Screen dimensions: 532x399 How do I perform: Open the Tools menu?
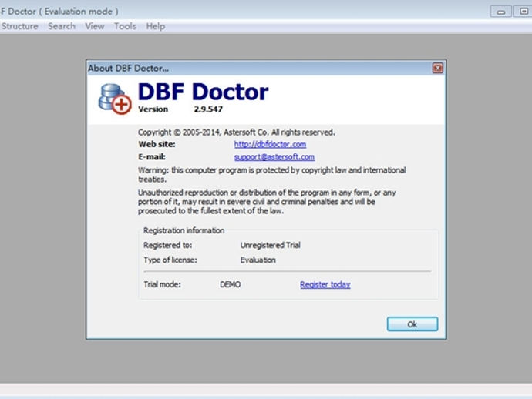[x=125, y=26]
